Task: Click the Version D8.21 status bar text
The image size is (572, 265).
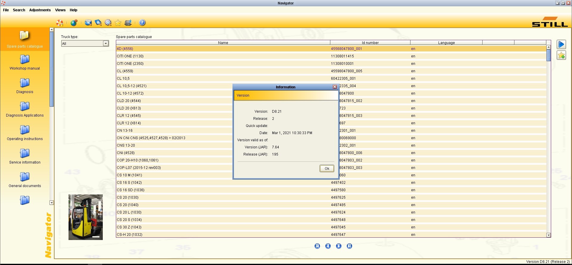Action: [548, 262]
